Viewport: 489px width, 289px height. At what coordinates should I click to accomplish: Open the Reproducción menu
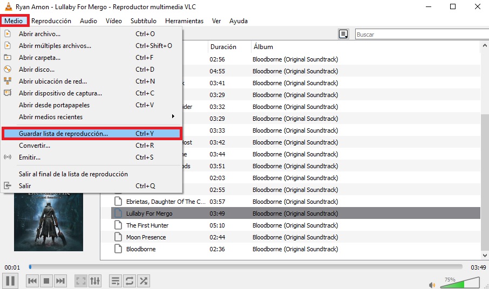tap(51, 21)
